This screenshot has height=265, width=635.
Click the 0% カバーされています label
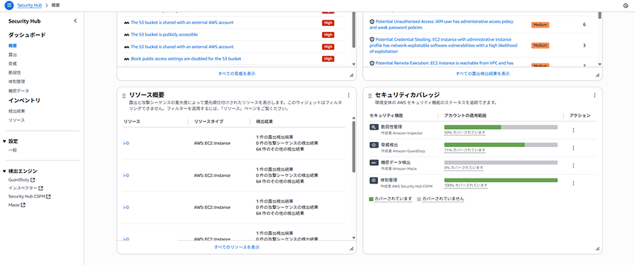[x=463, y=167]
